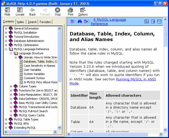This screenshot has width=169, height=138.
Task: Click the page icon beside Case Sensitivity in Names
Action: pos(21,66)
